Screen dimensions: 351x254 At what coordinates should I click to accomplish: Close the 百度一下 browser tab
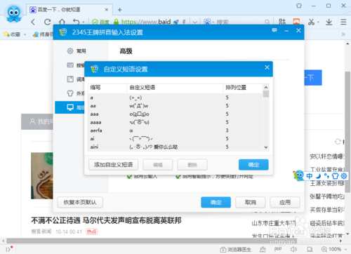click(x=107, y=10)
